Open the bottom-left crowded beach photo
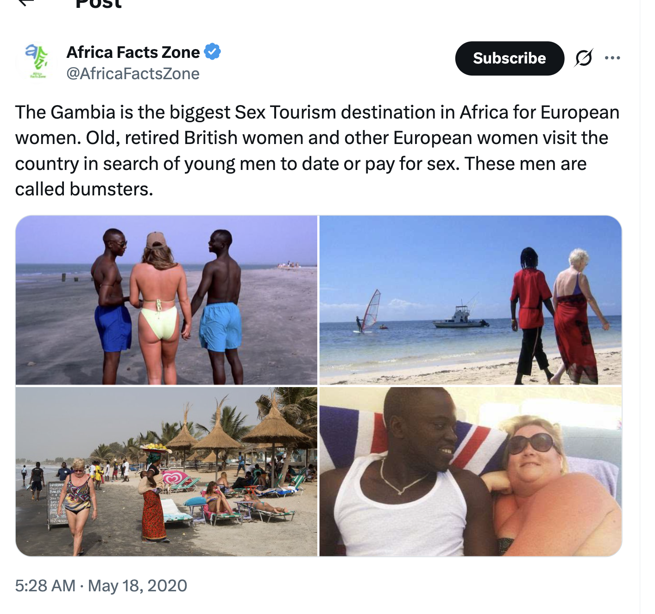The image size is (655, 614). [166, 471]
